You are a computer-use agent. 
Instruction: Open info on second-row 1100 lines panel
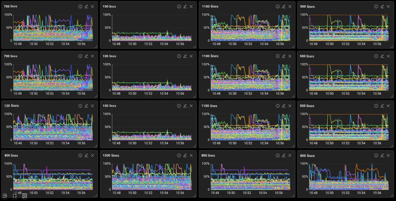(x=278, y=56)
